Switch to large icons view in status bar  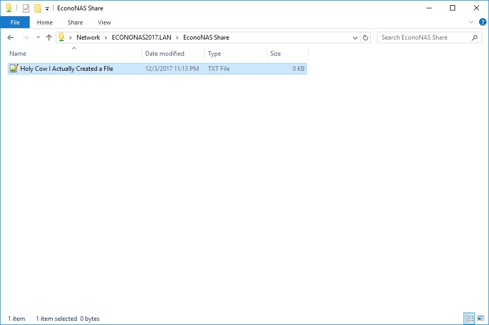pos(481,318)
